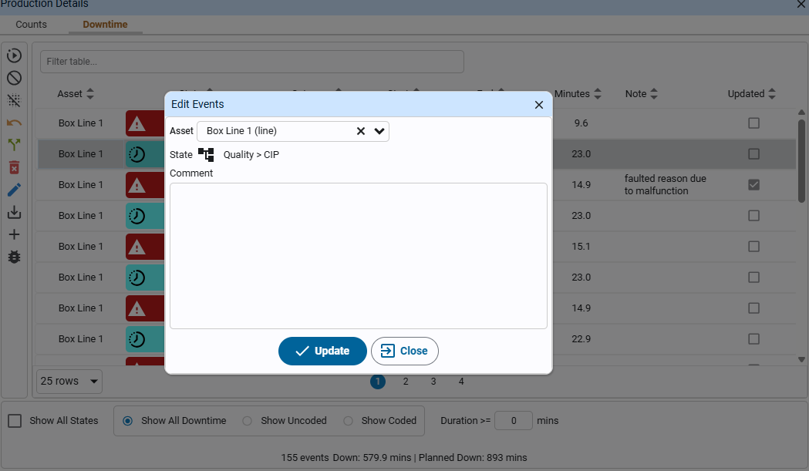The height and width of the screenshot is (471, 809).
Task: Sort the table by Minutes column
Action: point(598,94)
